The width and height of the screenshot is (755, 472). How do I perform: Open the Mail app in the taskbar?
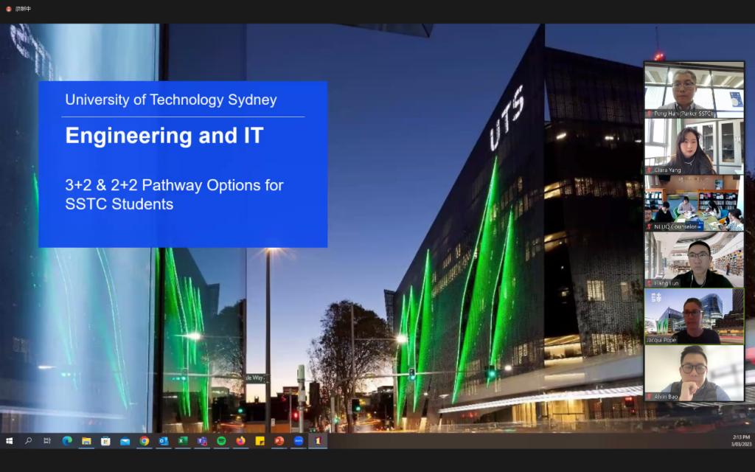125,441
